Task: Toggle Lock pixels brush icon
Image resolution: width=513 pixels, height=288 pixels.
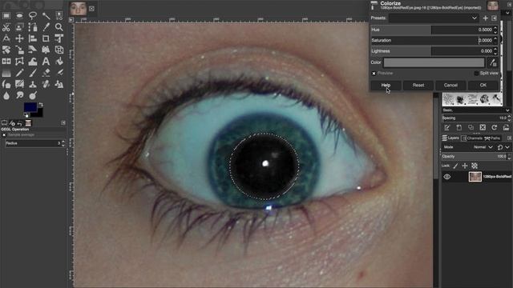Action: [455, 166]
